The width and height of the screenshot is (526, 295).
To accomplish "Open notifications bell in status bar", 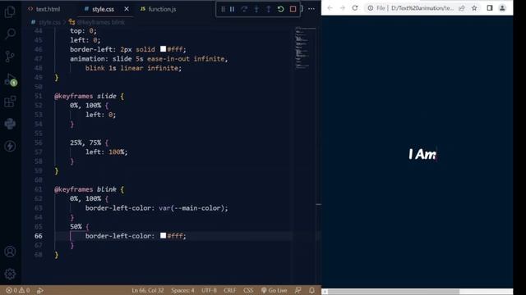I will [x=311, y=290].
